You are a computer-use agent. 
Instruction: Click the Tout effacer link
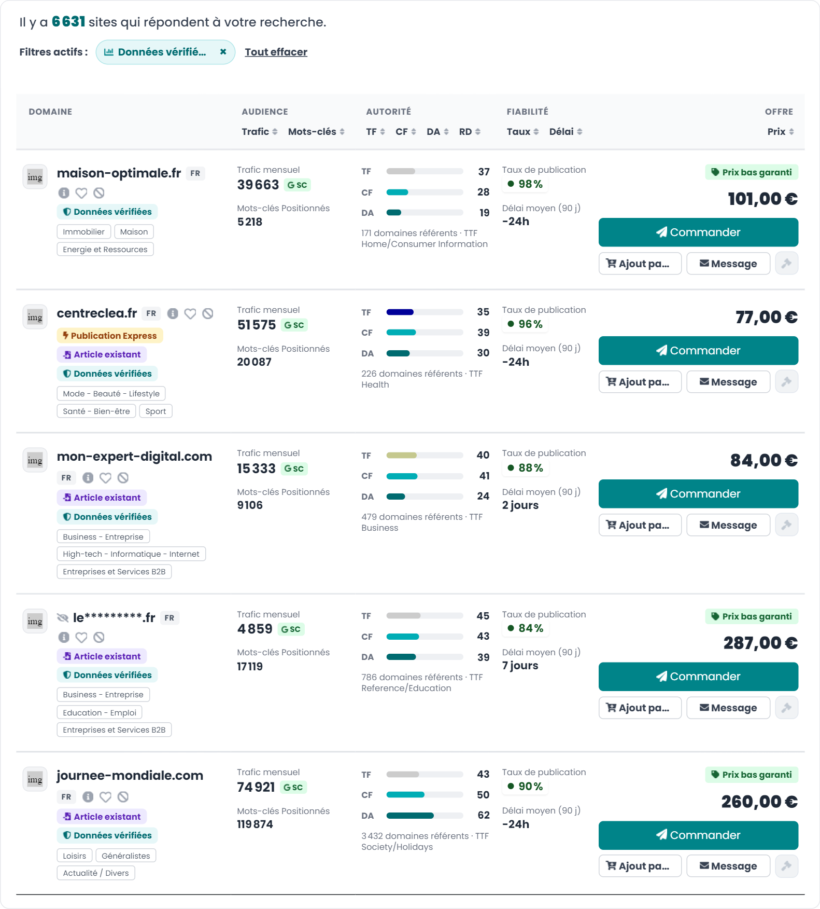276,52
